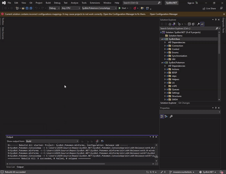Pin the Properties panel
Viewport: 226px width, 174px height.
click(216, 108)
